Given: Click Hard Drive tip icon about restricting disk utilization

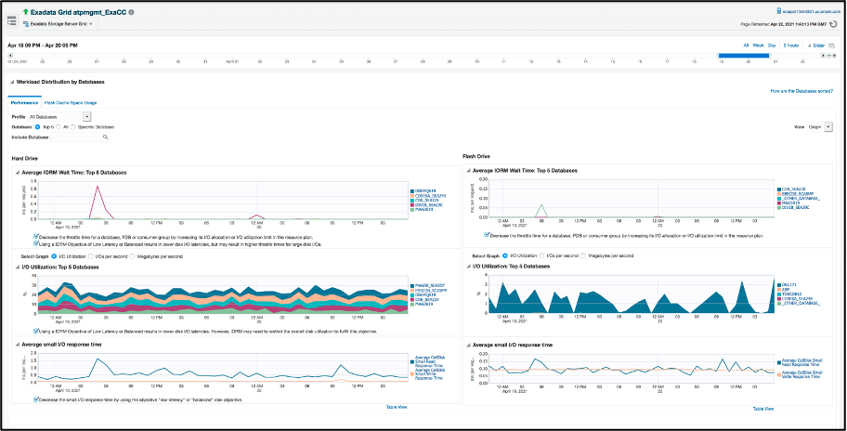Looking at the screenshot, I should point(35,331).
